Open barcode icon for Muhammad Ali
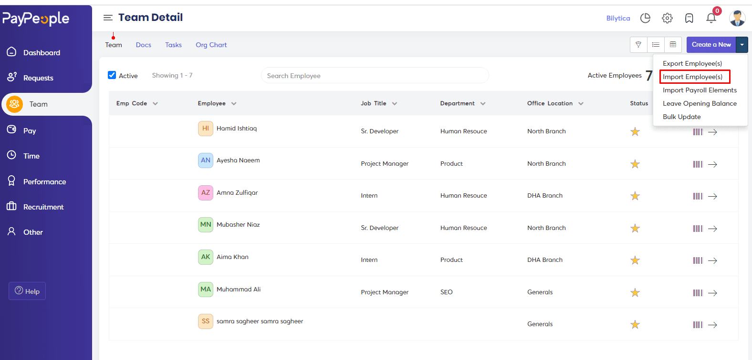This screenshot has height=360, width=752. click(698, 293)
